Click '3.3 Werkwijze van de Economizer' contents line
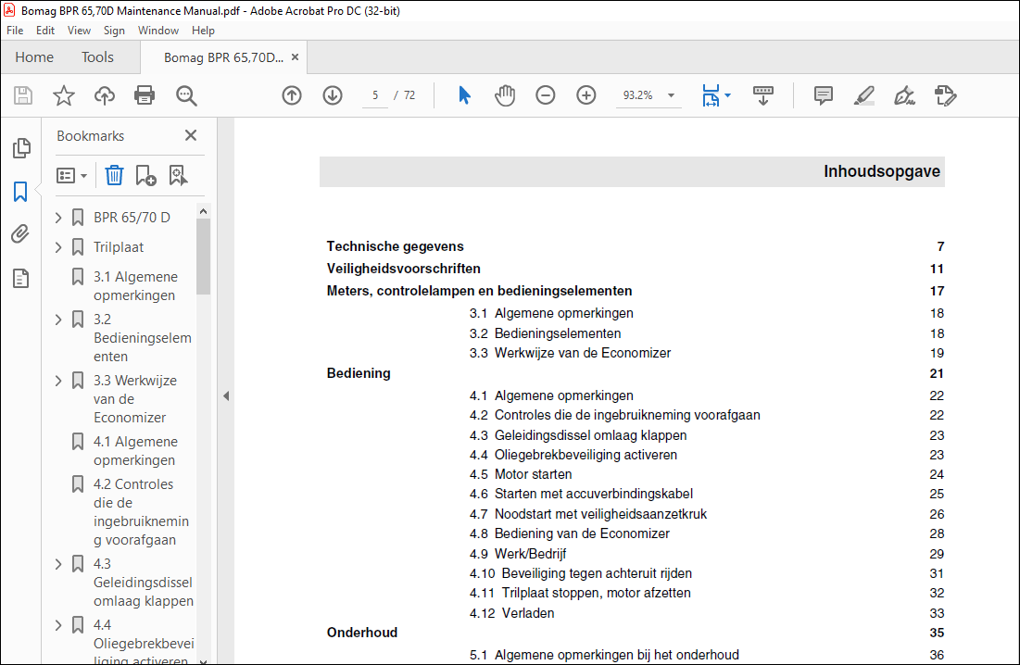The height and width of the screenshot is (665, 1020). click(x=570, y=353)
